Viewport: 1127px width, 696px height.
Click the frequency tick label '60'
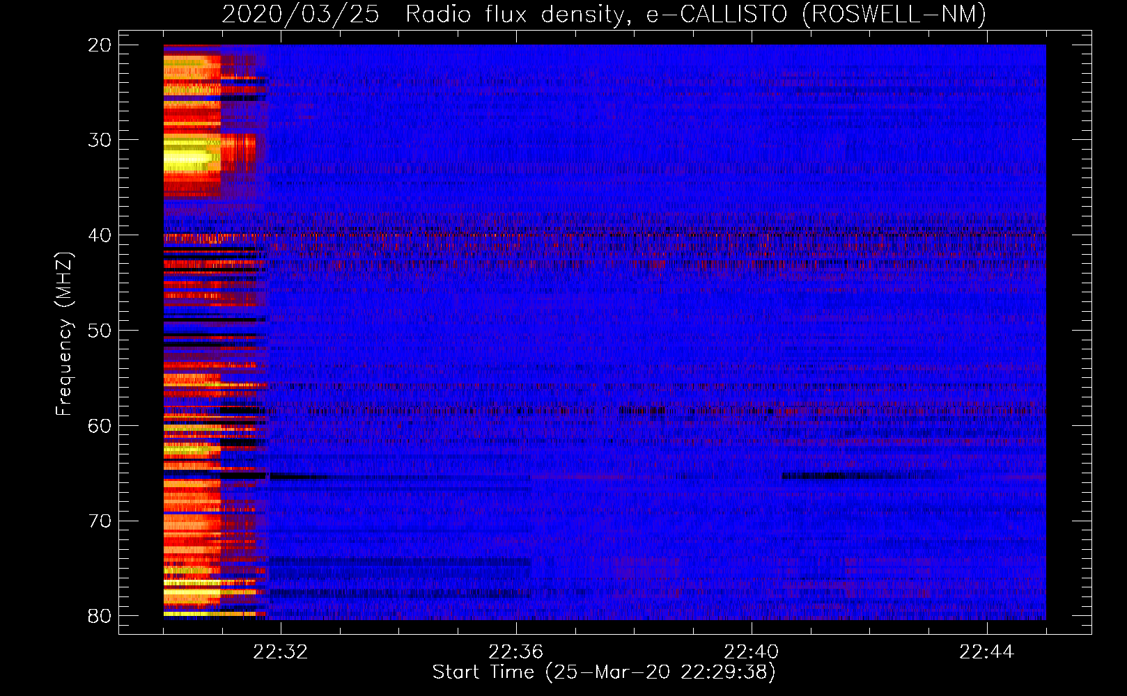(100, 426)
